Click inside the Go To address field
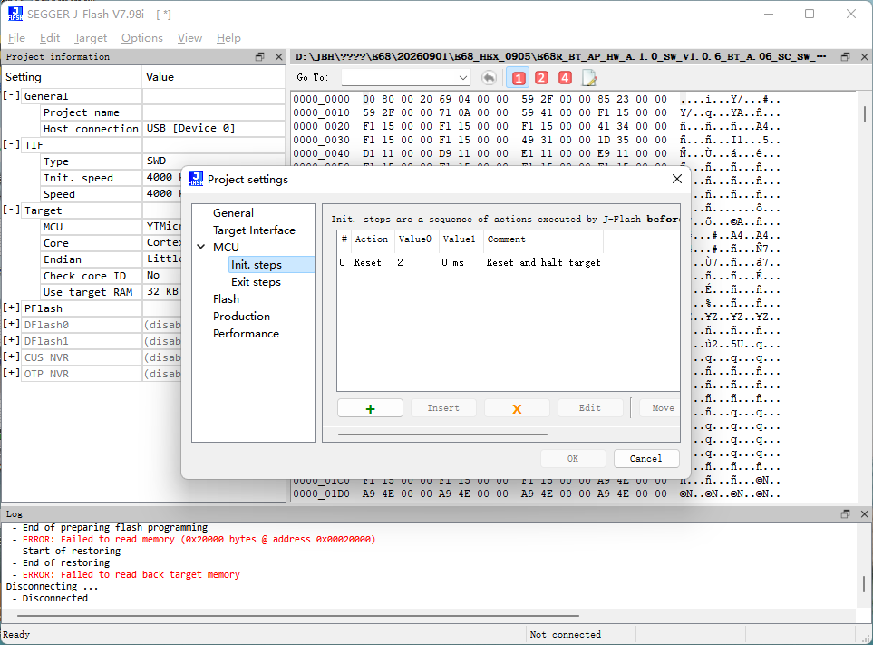The height and width of the screenshot is (645, 873). pyautogui.click(x=399, y=78)
